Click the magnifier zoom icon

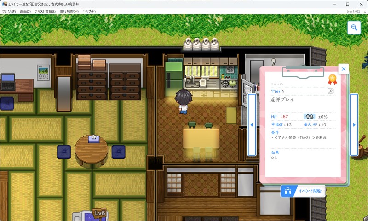point(354,28)
